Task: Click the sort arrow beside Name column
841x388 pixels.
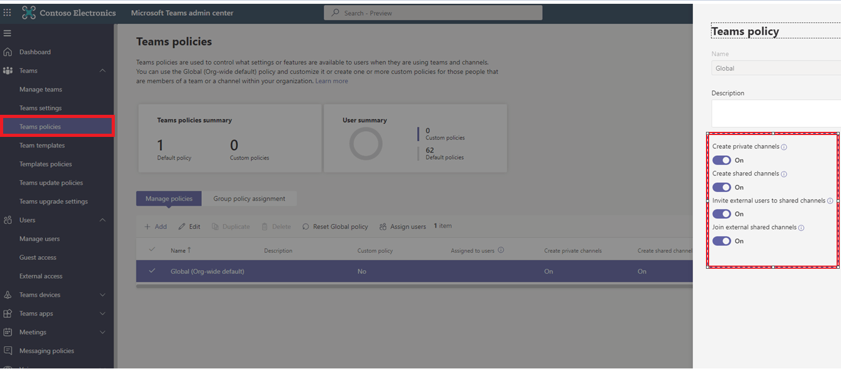Action: (189, 250)
